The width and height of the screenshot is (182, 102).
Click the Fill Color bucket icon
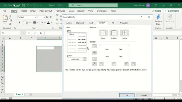point(42,23)
